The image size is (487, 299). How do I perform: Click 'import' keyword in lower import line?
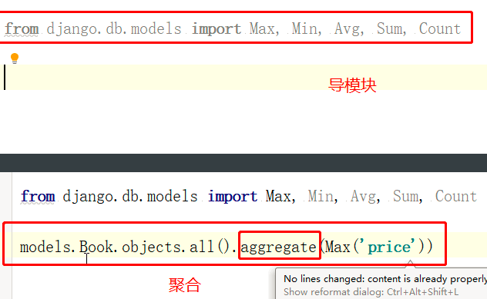233,197
